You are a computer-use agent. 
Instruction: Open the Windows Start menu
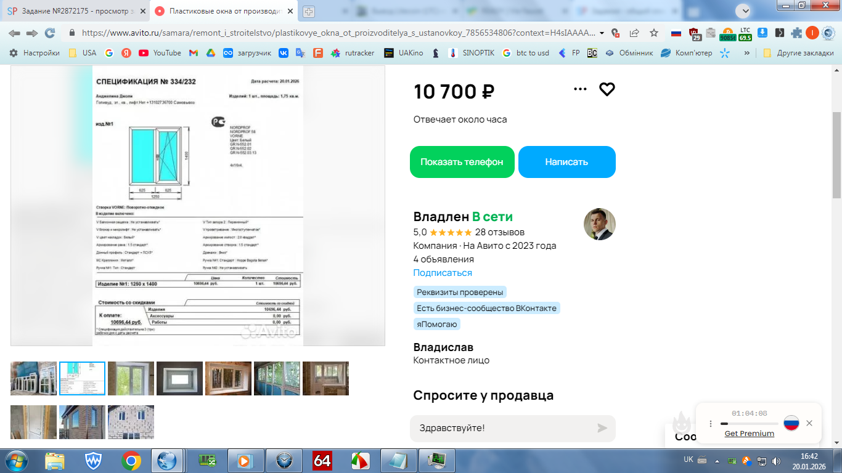click(16, 460)
